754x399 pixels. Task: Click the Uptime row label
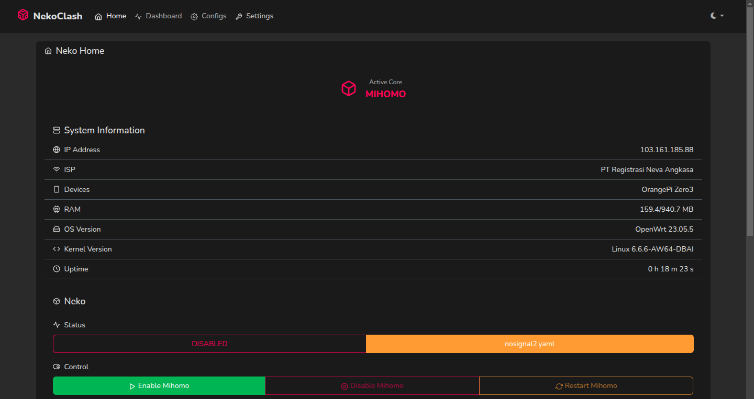(76, 269)
